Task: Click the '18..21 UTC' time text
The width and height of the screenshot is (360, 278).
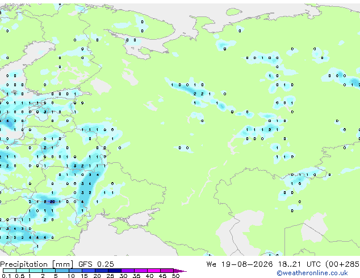Action: point(299,264)
